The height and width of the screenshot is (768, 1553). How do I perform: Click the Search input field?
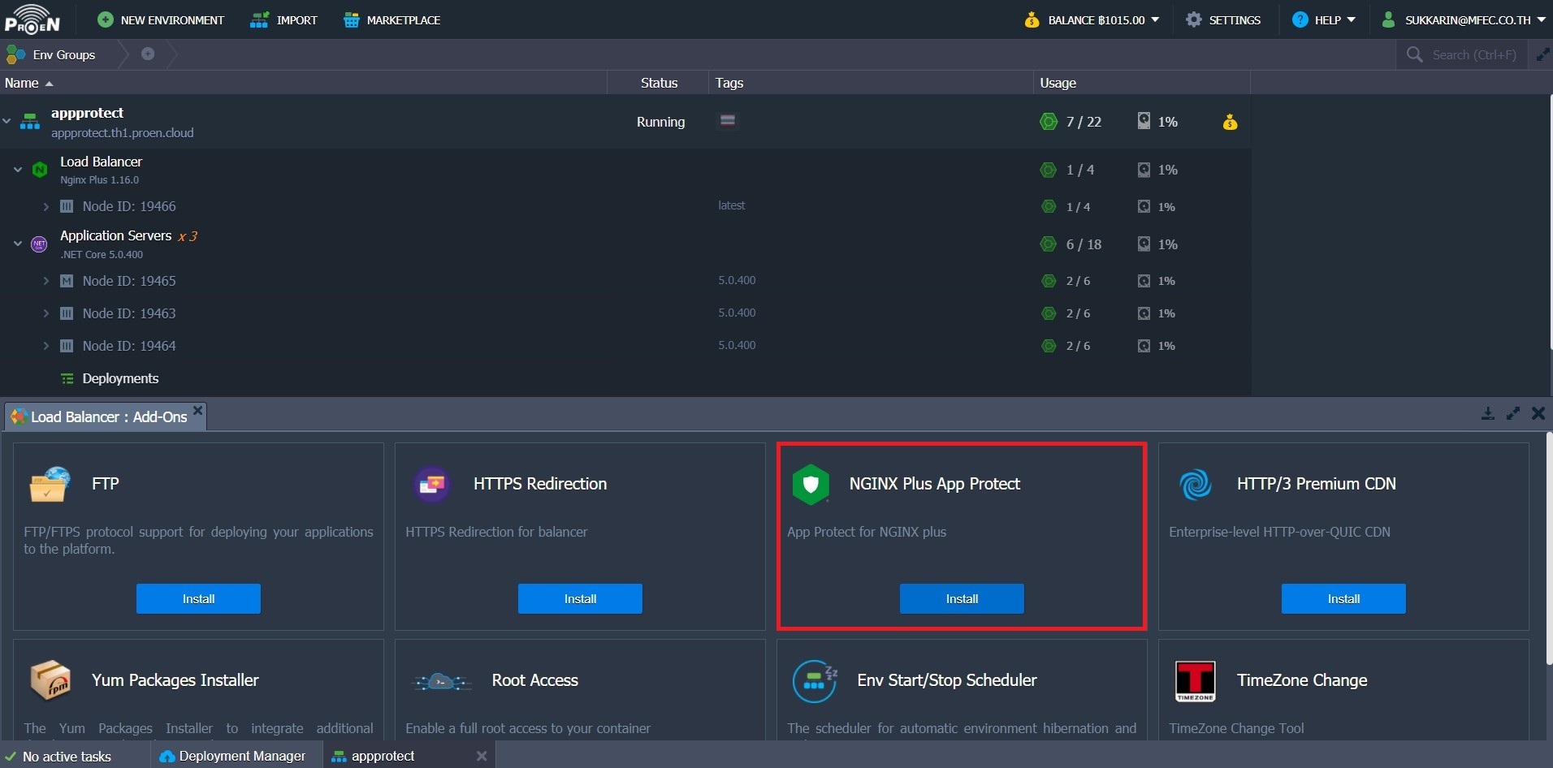pos(1473,55)
